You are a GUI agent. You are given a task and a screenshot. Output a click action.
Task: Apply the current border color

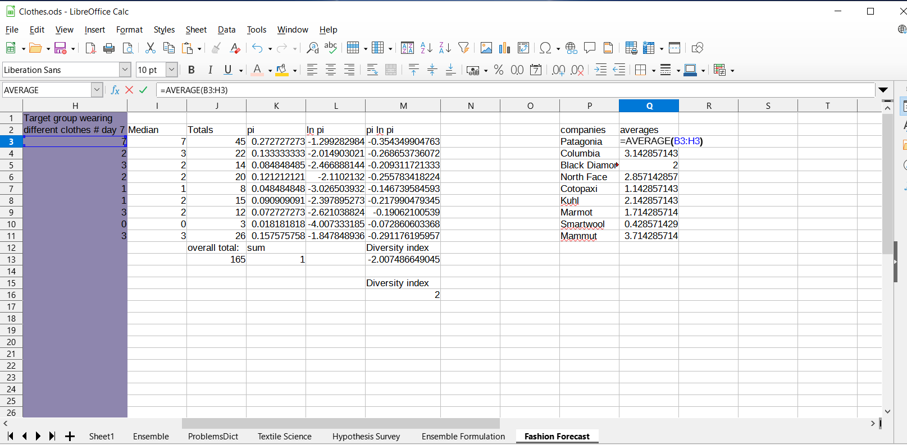pos(690,70)
